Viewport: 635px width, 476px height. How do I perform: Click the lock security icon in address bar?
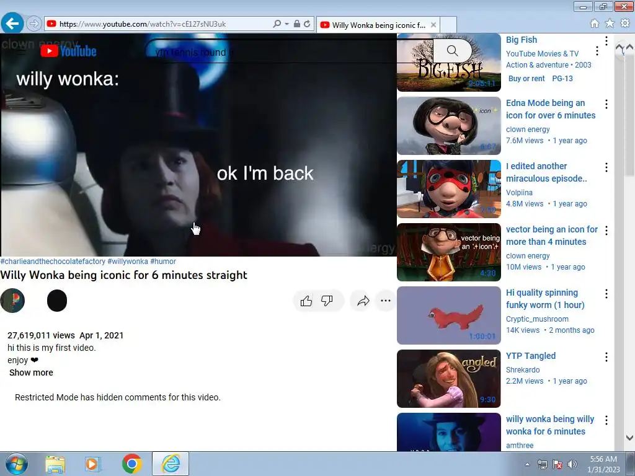297,24
